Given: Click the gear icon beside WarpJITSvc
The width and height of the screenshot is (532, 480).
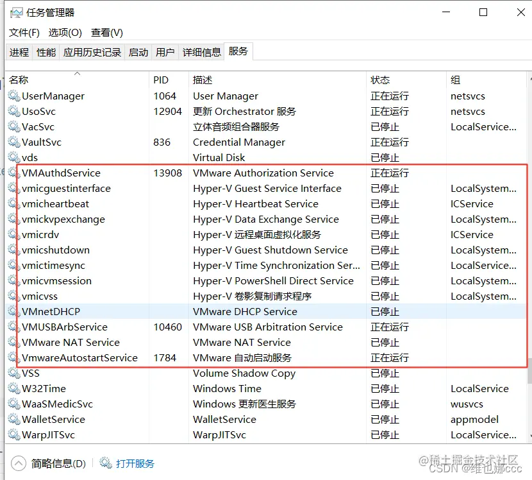Looking at the screenshot, I should (14, 434).
